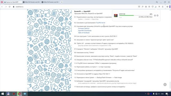
Task: Toggle the downloads panel icon
Action: click(156, 7)
